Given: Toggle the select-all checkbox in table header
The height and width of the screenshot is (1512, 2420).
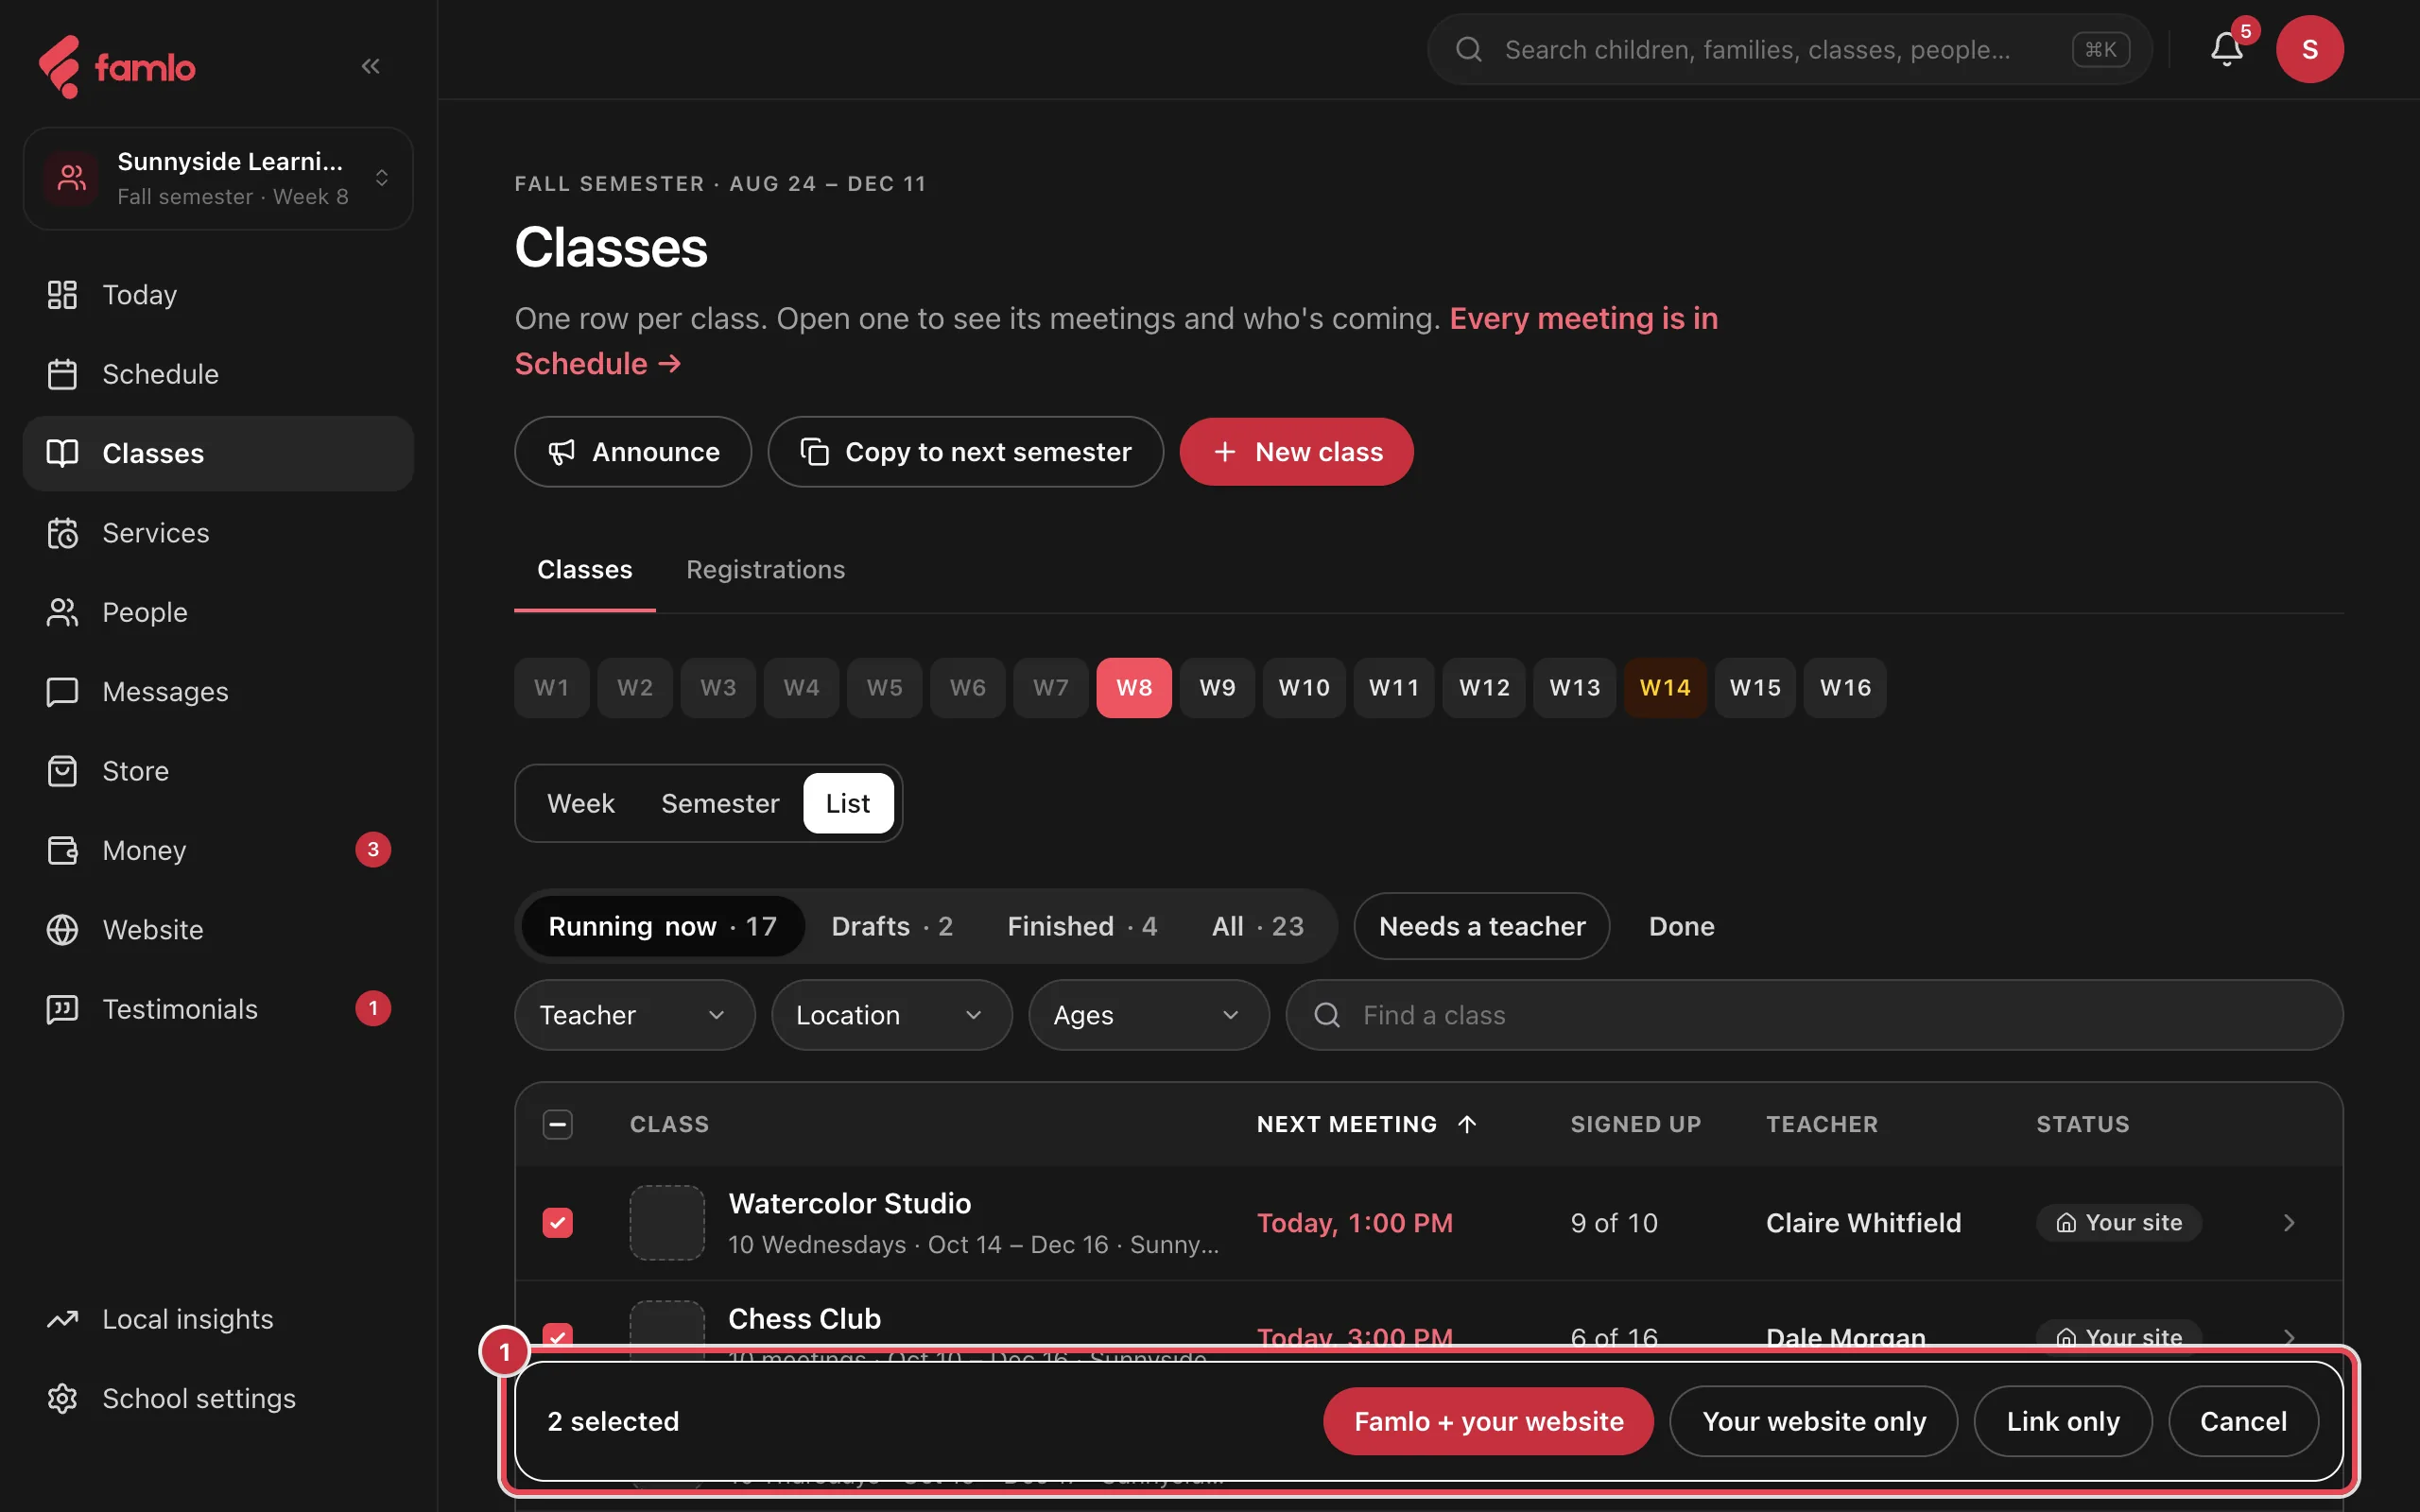Looking at the screenshot, I should pyautogui.click(x=558, y=1124).
